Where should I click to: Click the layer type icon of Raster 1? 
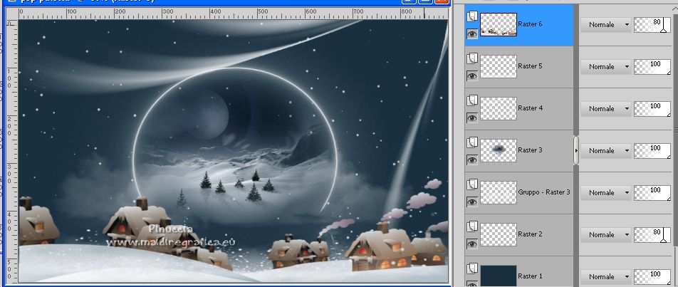[471, 268]
